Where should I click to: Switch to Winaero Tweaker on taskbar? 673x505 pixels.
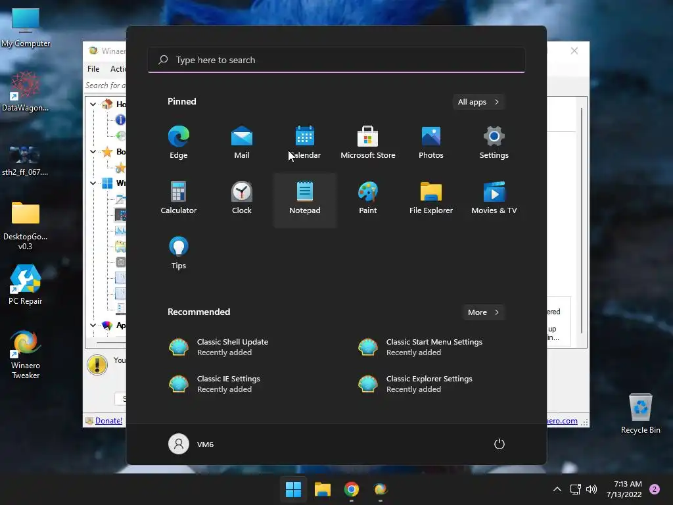[381, 489]
